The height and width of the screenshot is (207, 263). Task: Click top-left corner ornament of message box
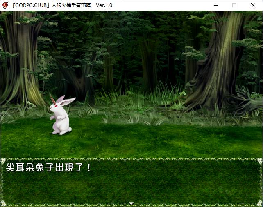[3, 160]
